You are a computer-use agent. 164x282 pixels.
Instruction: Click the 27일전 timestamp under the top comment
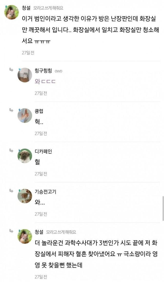tap(28, 53)
